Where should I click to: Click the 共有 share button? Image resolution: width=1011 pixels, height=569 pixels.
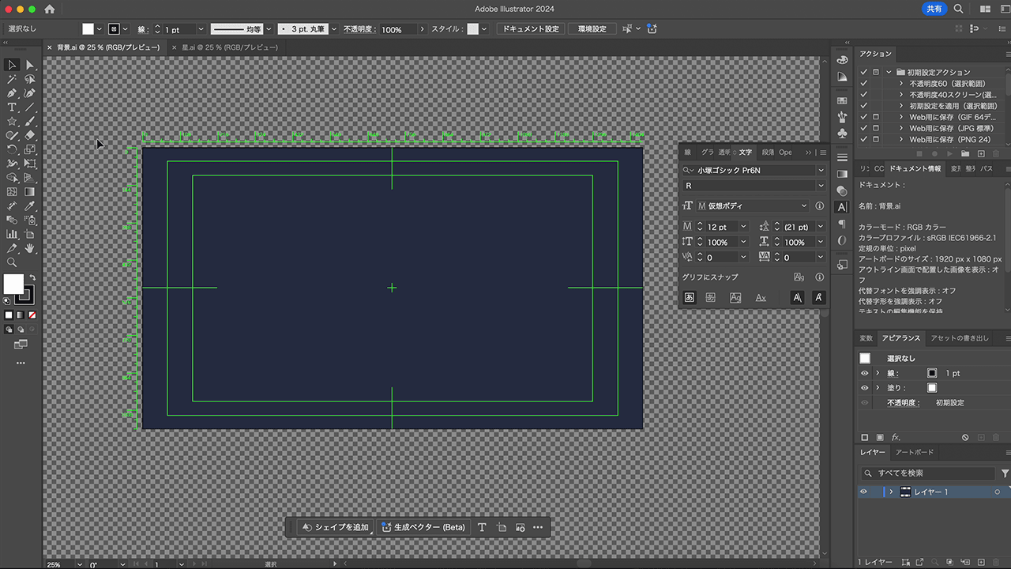tap(934, 9)
